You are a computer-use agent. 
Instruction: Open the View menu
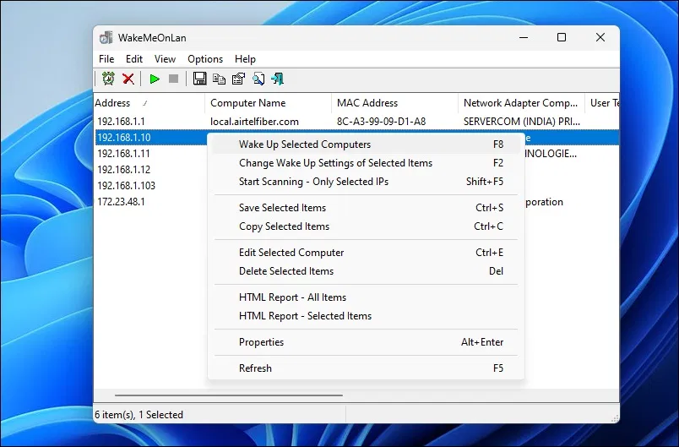tap(165, 59)
